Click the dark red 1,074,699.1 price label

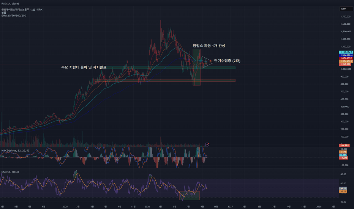pos(346,58)
